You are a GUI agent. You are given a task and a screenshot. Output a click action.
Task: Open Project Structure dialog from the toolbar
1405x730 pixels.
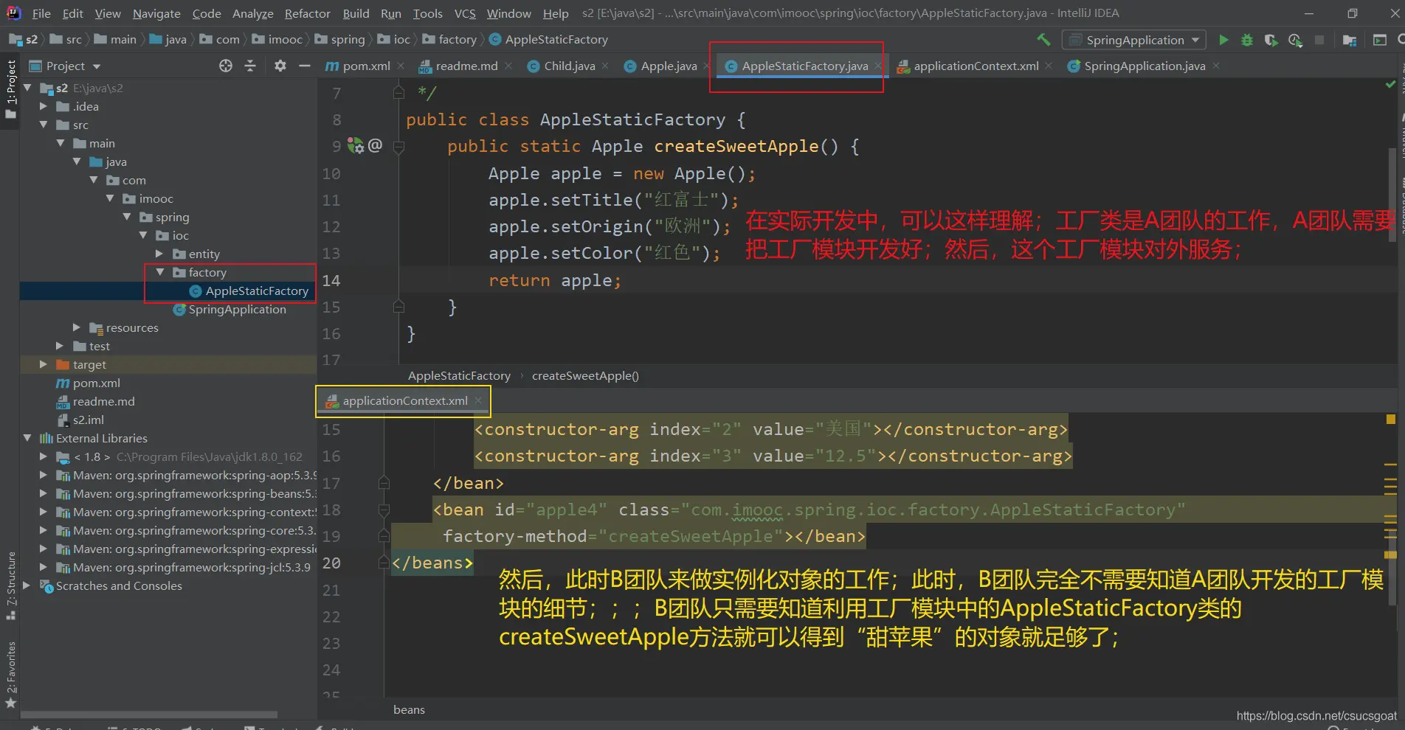(x=1350, y=40)
